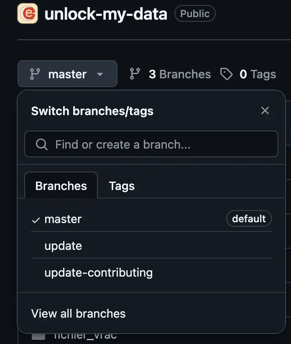Viewport: 291px width, 344px height.
Task: Open the "View all branches" link
Action: pyautogui.click(x=78, y=313)
